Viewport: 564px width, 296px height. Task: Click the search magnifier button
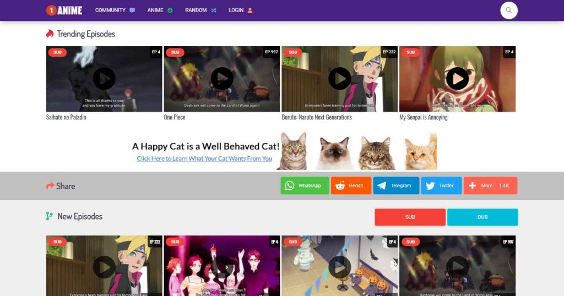click(508, 10)
